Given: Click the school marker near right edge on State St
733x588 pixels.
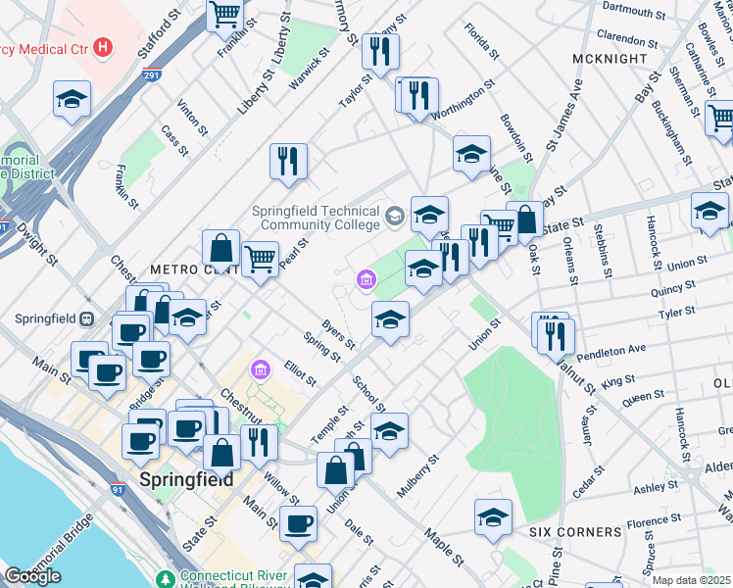Looking at the screenshot, I should [x=709, y=212].
